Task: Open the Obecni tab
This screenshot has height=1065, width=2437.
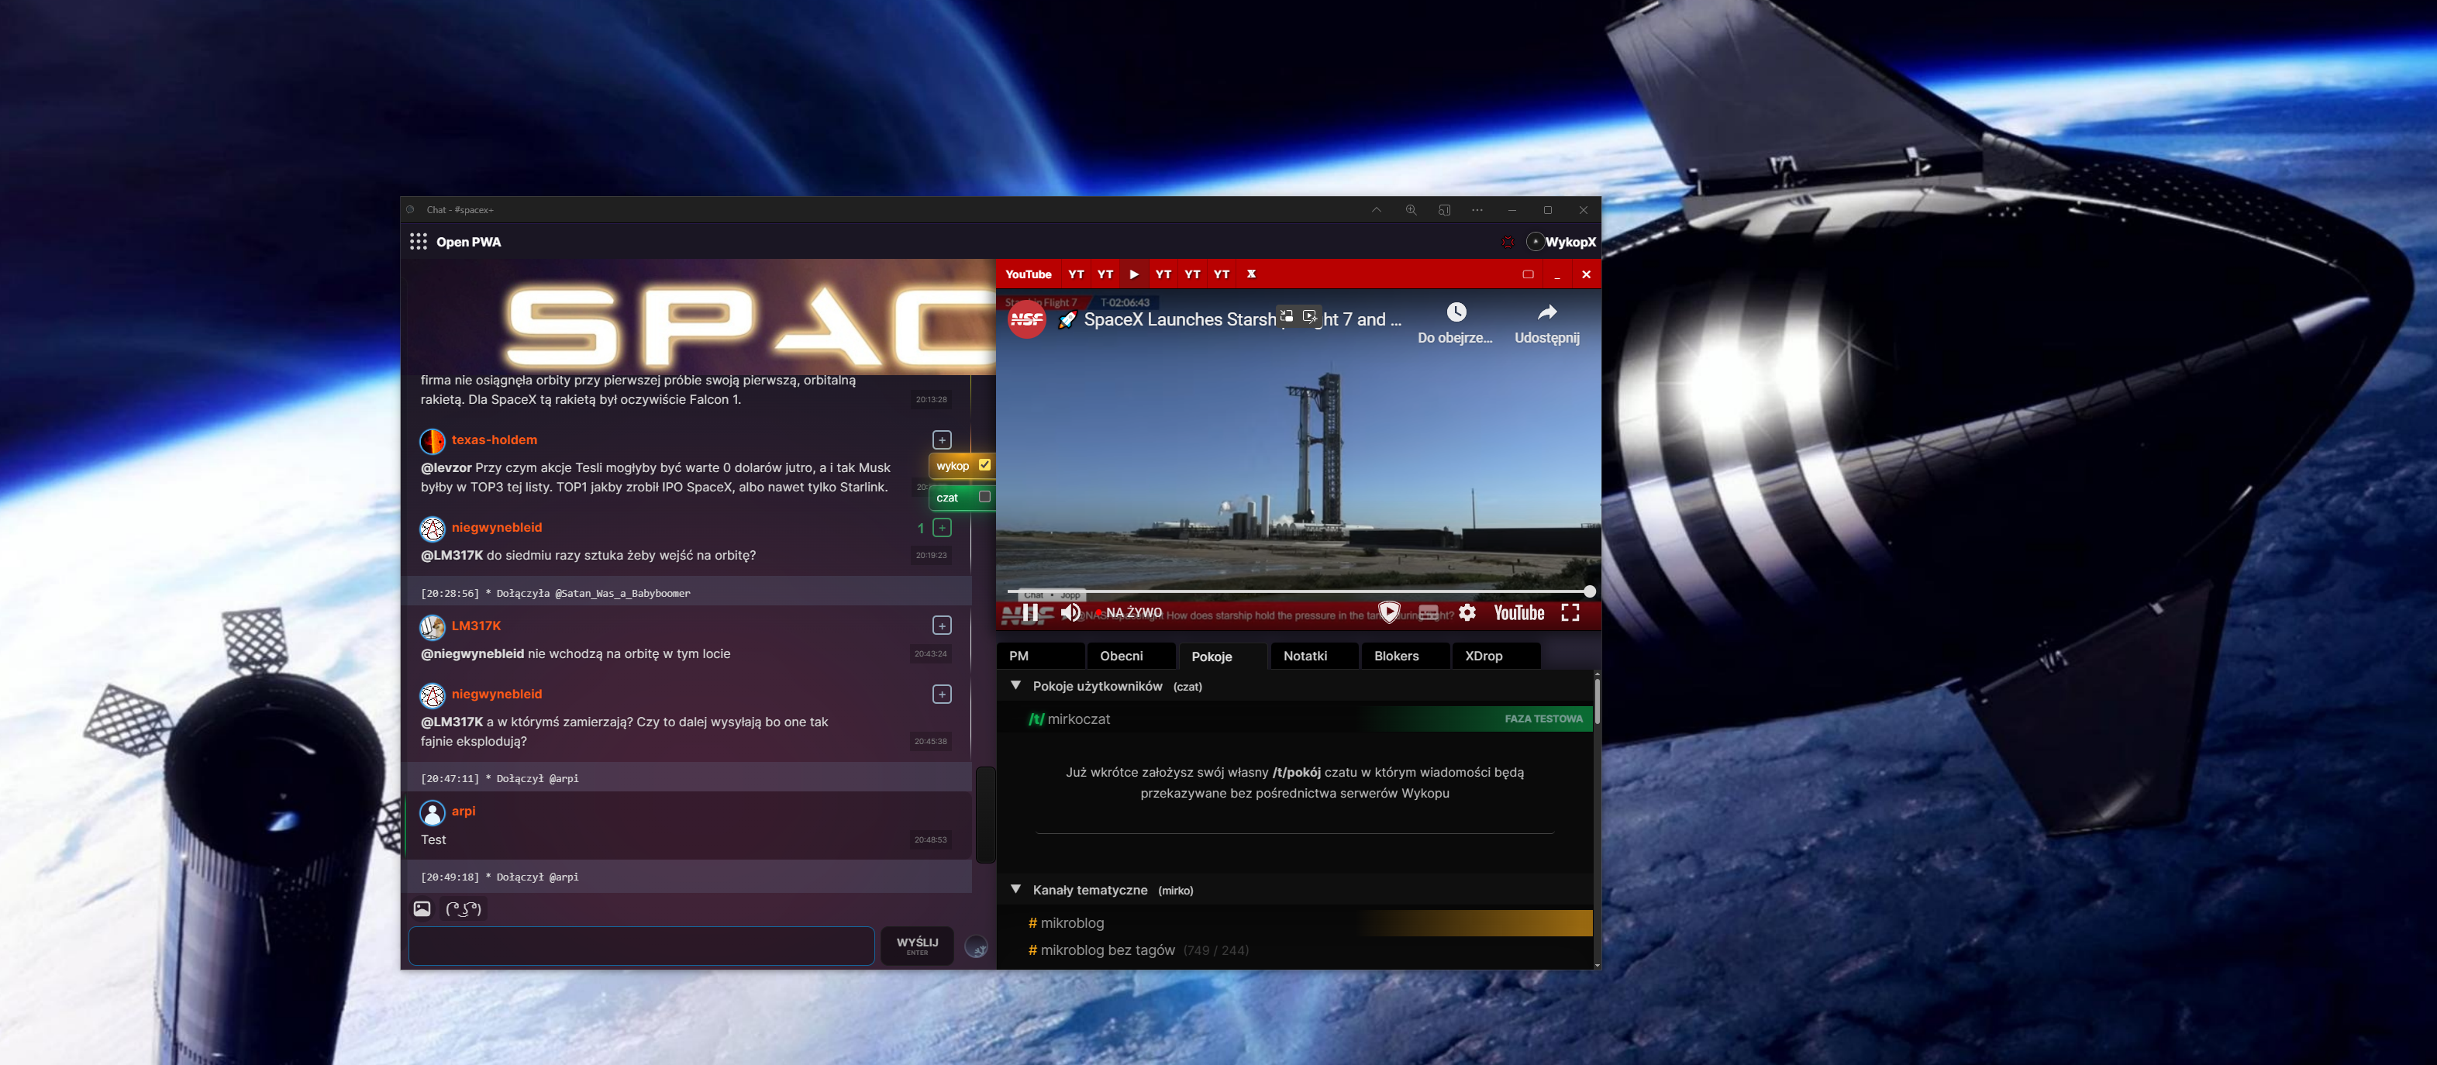Action: [x=1121, y=656]
